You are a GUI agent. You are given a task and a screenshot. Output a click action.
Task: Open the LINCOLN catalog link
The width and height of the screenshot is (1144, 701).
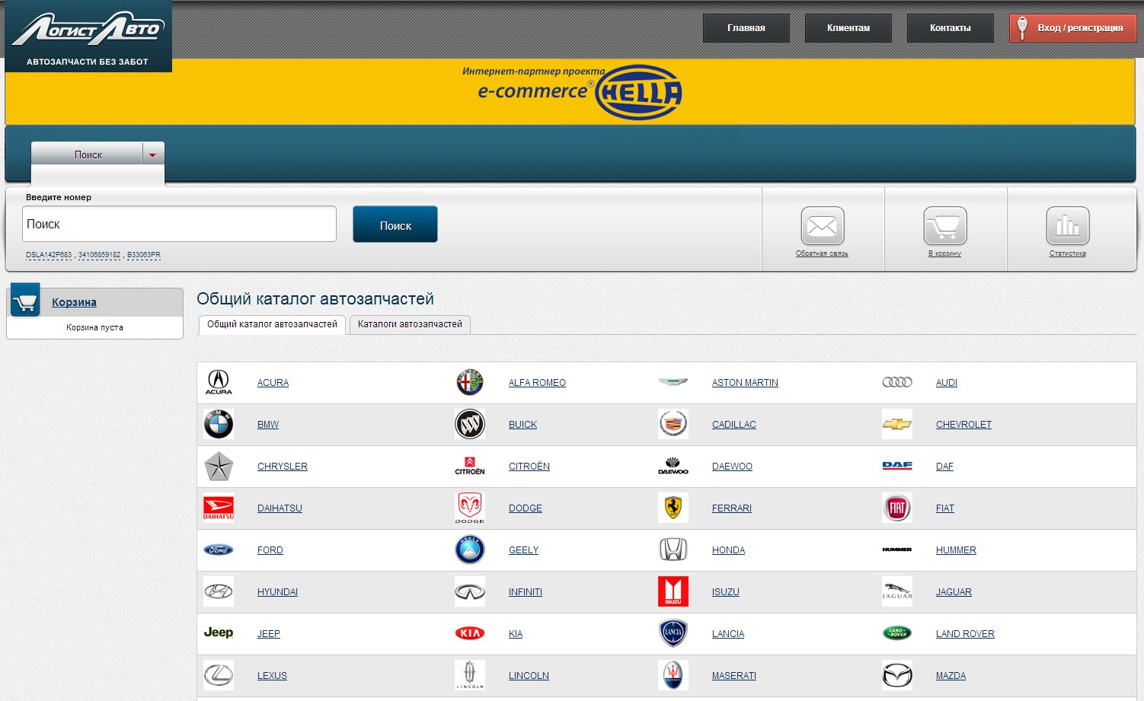529,676
